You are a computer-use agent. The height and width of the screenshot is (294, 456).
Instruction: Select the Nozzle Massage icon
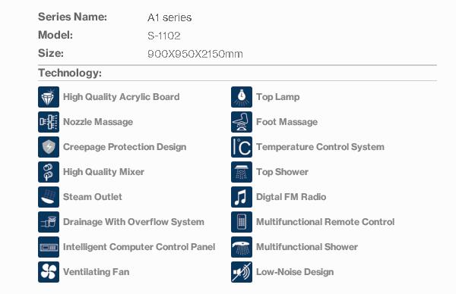[49, 122]
